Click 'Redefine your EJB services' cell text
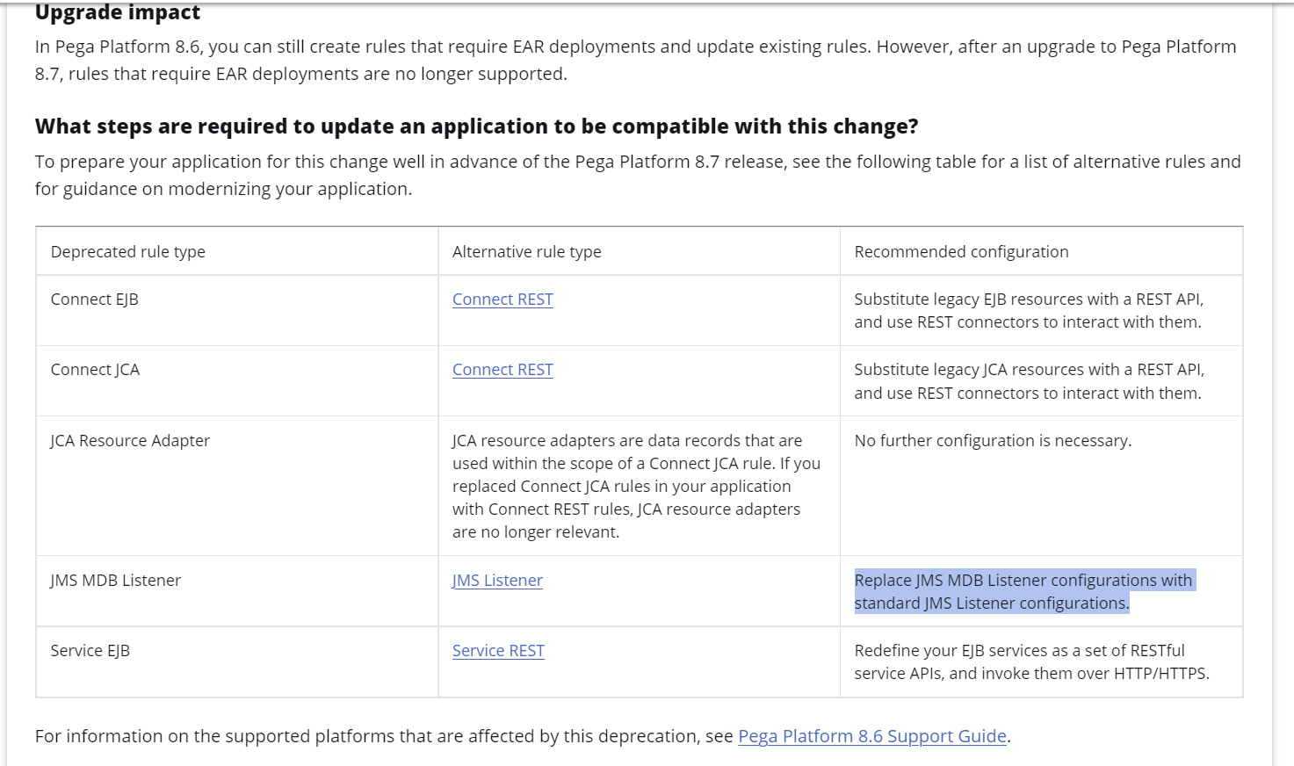This screenshot has height=766, width=1294. (1031, 662)
